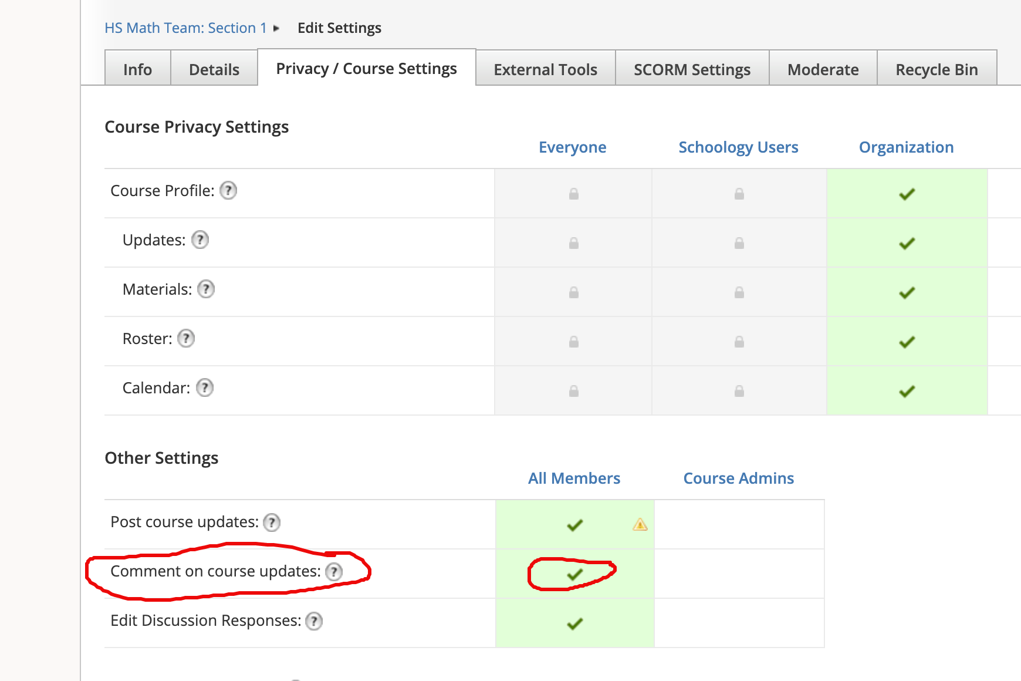Viewport: 1021px width, 681px height.
Task: Toggle All Members checkmark for Edit Discussion Responses
Action: [575, 623]
